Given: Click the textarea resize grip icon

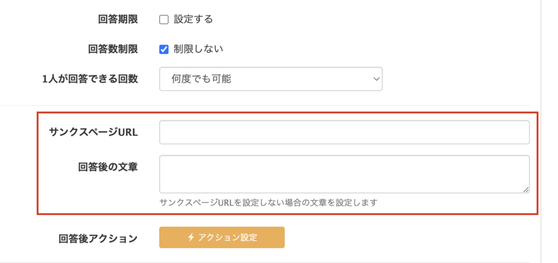Looking at the screenshot, I should (x=526, y=190).
